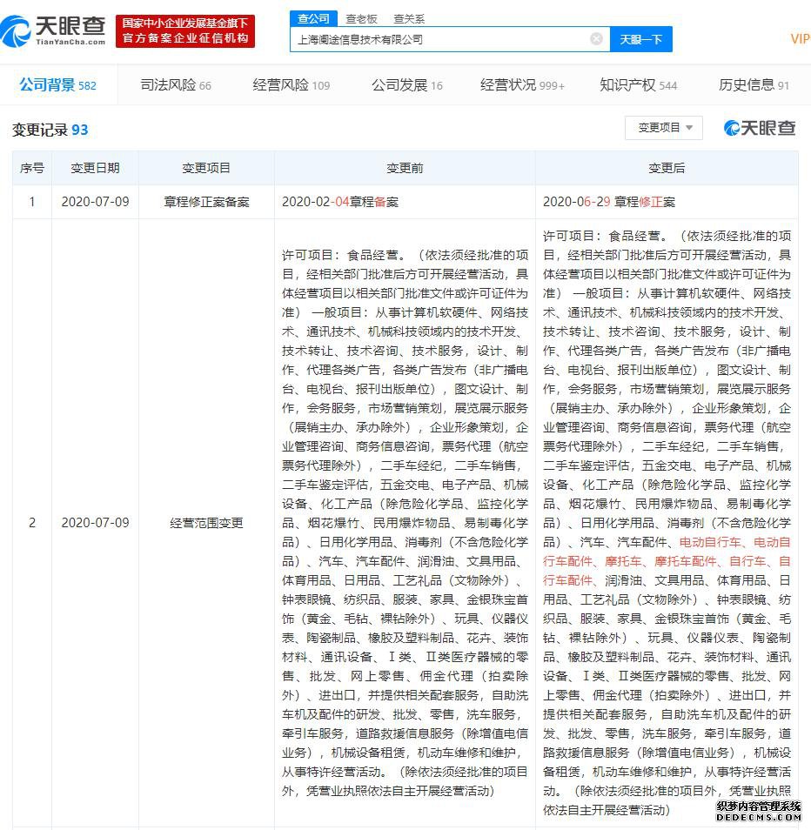Click the date in row 1
811x830 pixels.
pos(96,202)
